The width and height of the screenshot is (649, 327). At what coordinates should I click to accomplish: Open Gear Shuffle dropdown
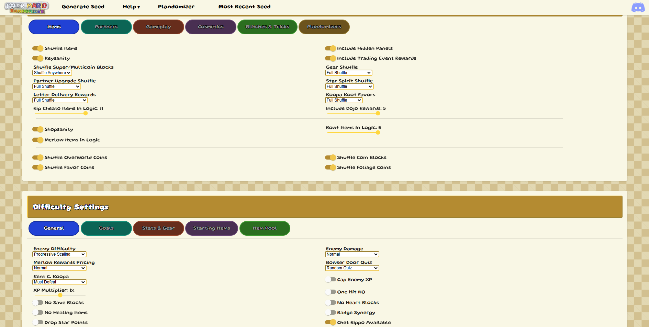(x=349, y=73)
